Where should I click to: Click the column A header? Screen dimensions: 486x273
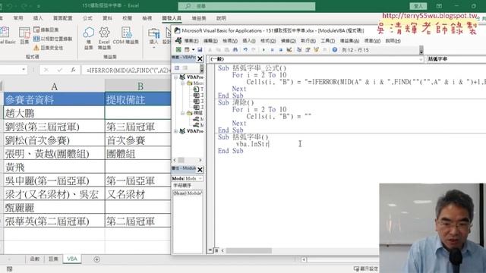pos(54,86)
